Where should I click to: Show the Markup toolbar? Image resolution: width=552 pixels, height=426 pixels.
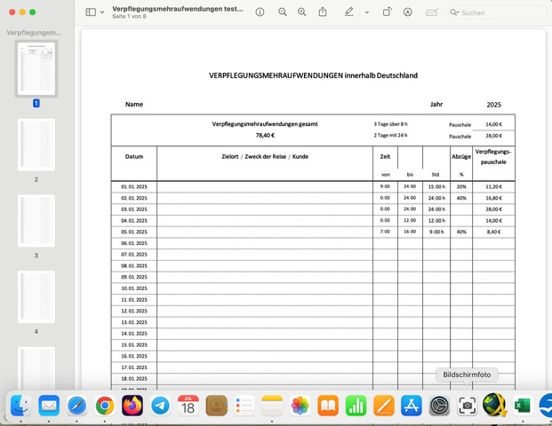[408, 12]
